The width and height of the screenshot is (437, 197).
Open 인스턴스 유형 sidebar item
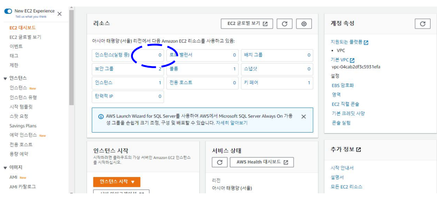tap(23, 97)
